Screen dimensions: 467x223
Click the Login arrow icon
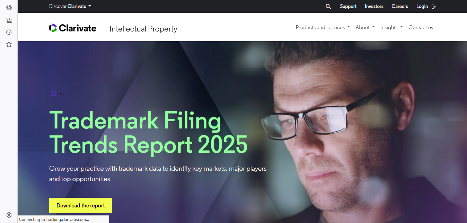coord(434,7)
